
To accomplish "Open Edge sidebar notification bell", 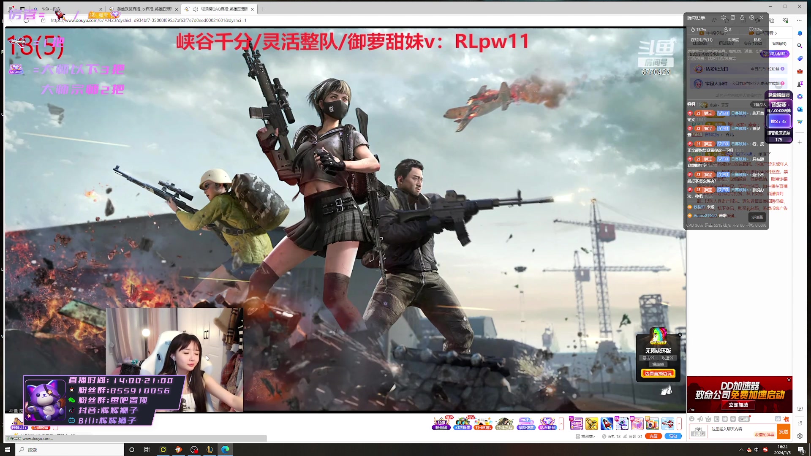I will click(800, 33).
